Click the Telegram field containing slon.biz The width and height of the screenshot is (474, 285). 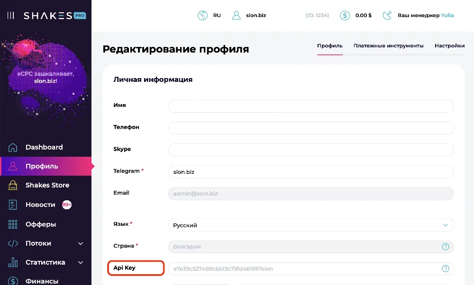pyautogui.click(x=310, y=172)
